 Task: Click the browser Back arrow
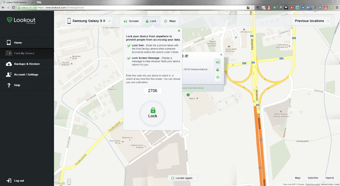[x=3, y=8]
